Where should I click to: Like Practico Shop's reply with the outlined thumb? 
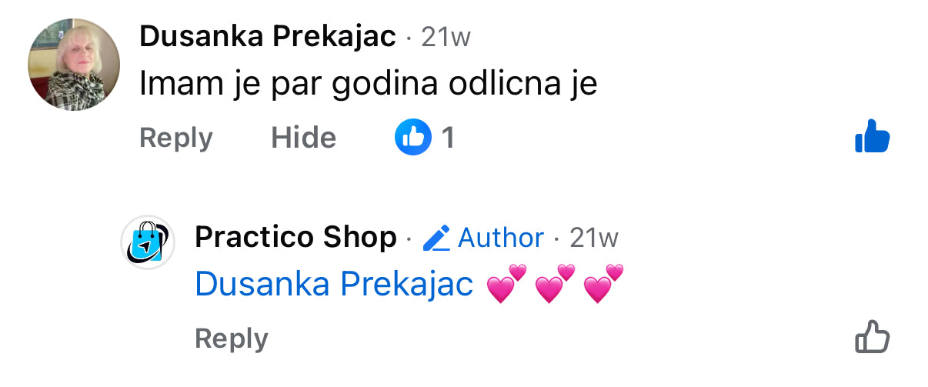click(872, 337)
